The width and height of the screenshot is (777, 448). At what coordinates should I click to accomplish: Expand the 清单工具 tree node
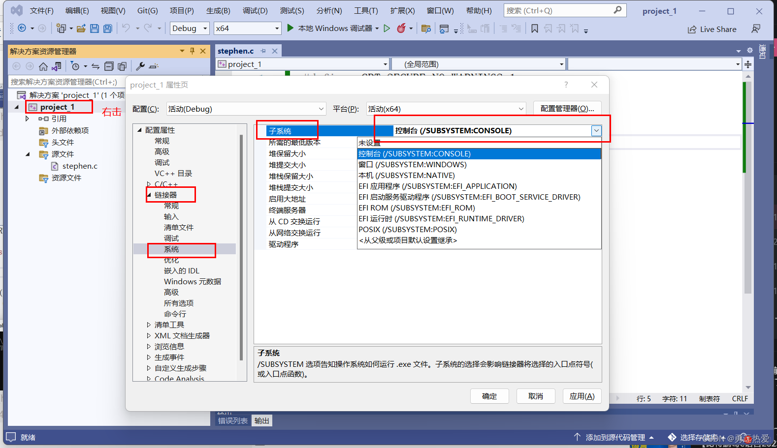149,325
